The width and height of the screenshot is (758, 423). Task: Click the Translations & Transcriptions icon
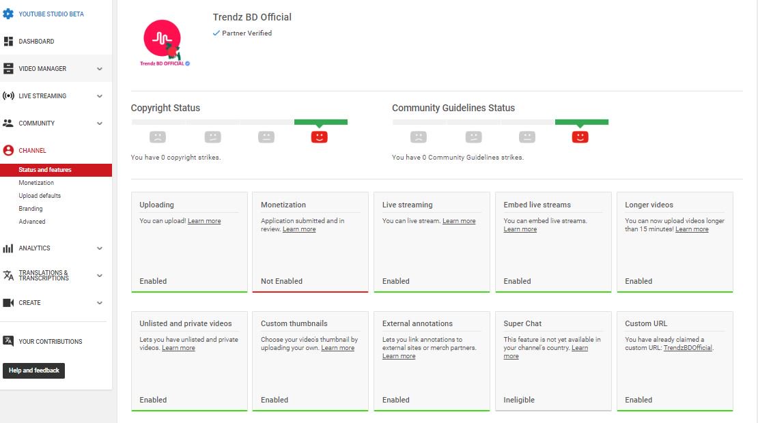tap(8, 275)
